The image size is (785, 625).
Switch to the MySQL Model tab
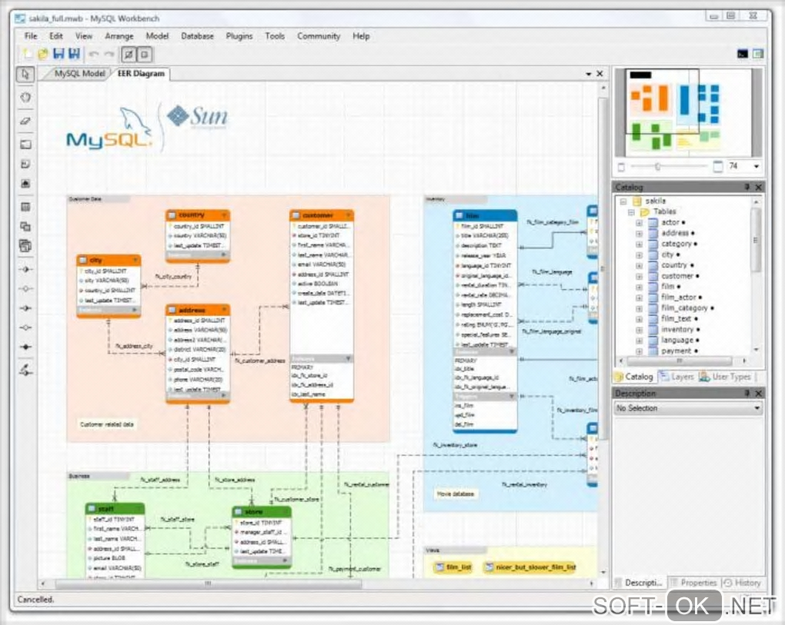coord(80,74)
